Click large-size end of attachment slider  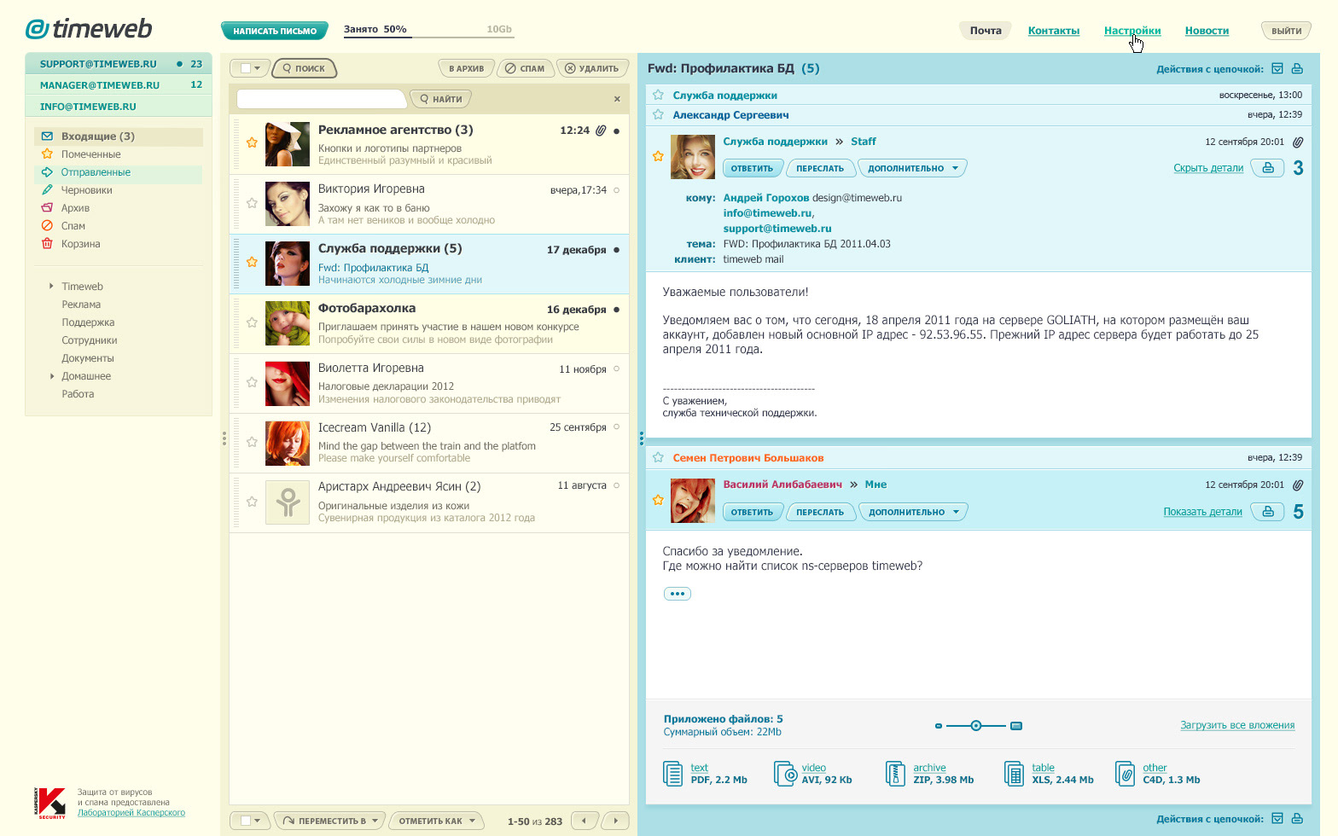click(x=1016, y=726)
